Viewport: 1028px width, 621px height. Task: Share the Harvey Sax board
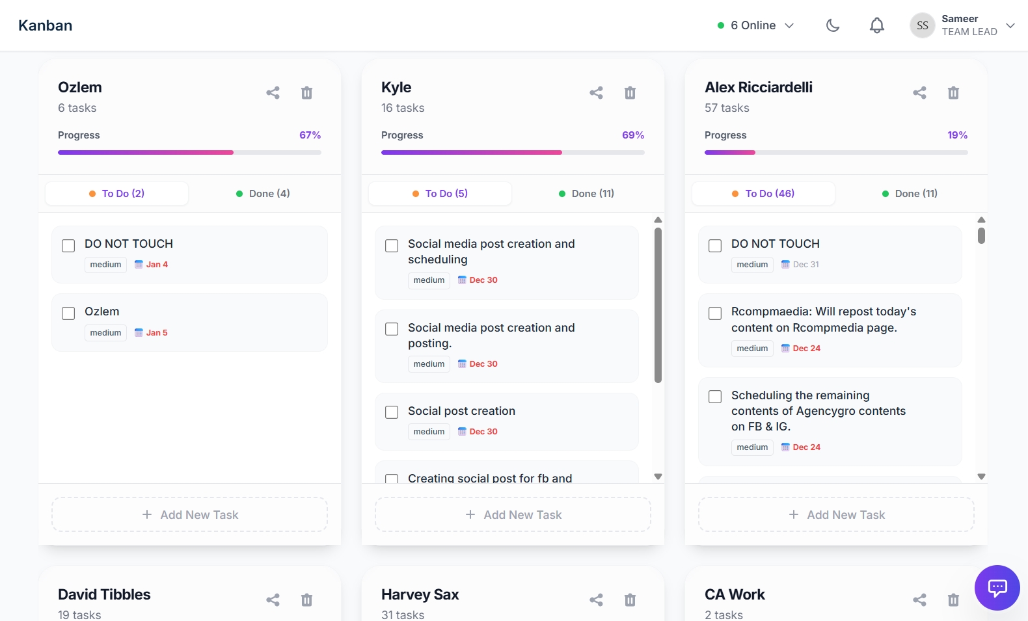click(x=596, y=600)
